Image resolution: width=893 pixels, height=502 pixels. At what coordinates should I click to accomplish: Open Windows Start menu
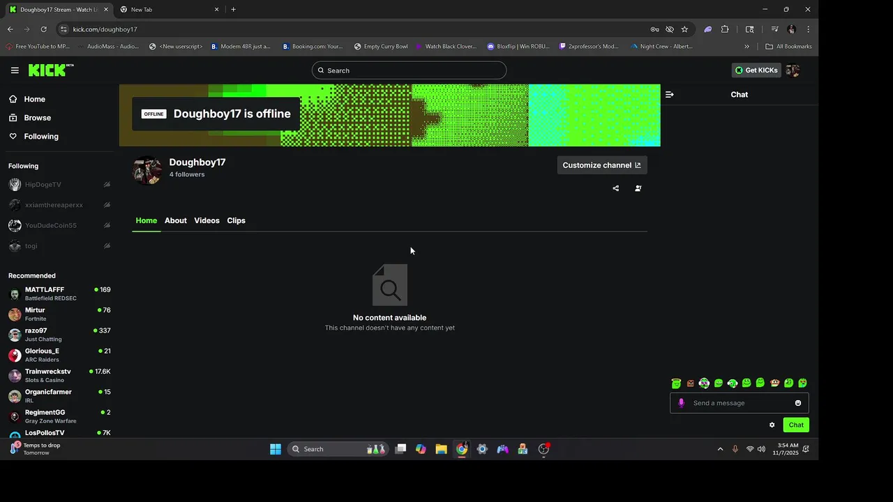point(276,449)
